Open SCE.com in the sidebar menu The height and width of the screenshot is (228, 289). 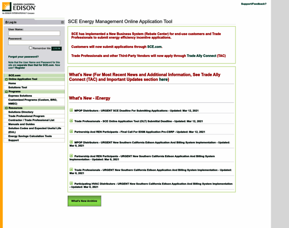click(x=14, y=75)
